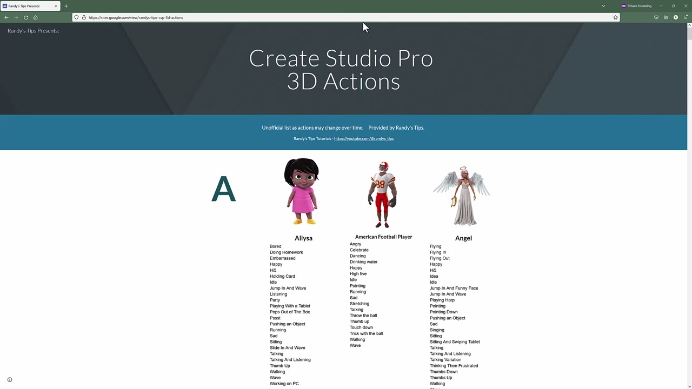Close the Randy's Tips Presents tab

[56, 6]
